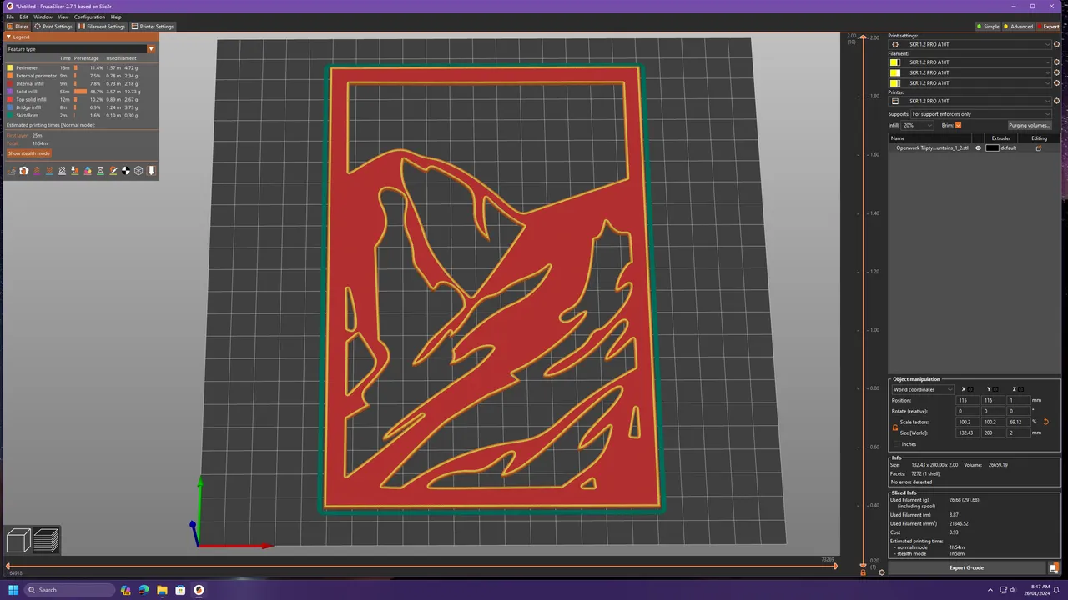Click the Export G-code button
Viewport: 1068px width, 600px height.
(x=966, y=568)
